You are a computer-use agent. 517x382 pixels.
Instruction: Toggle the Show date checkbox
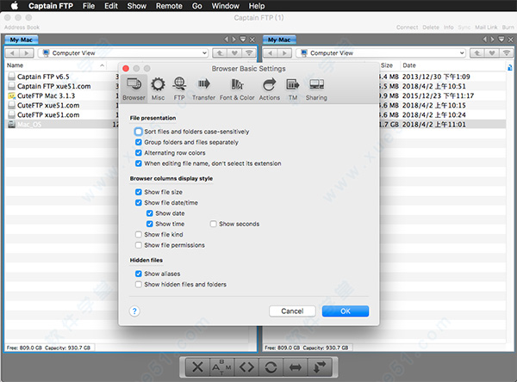tap(150, 213)
